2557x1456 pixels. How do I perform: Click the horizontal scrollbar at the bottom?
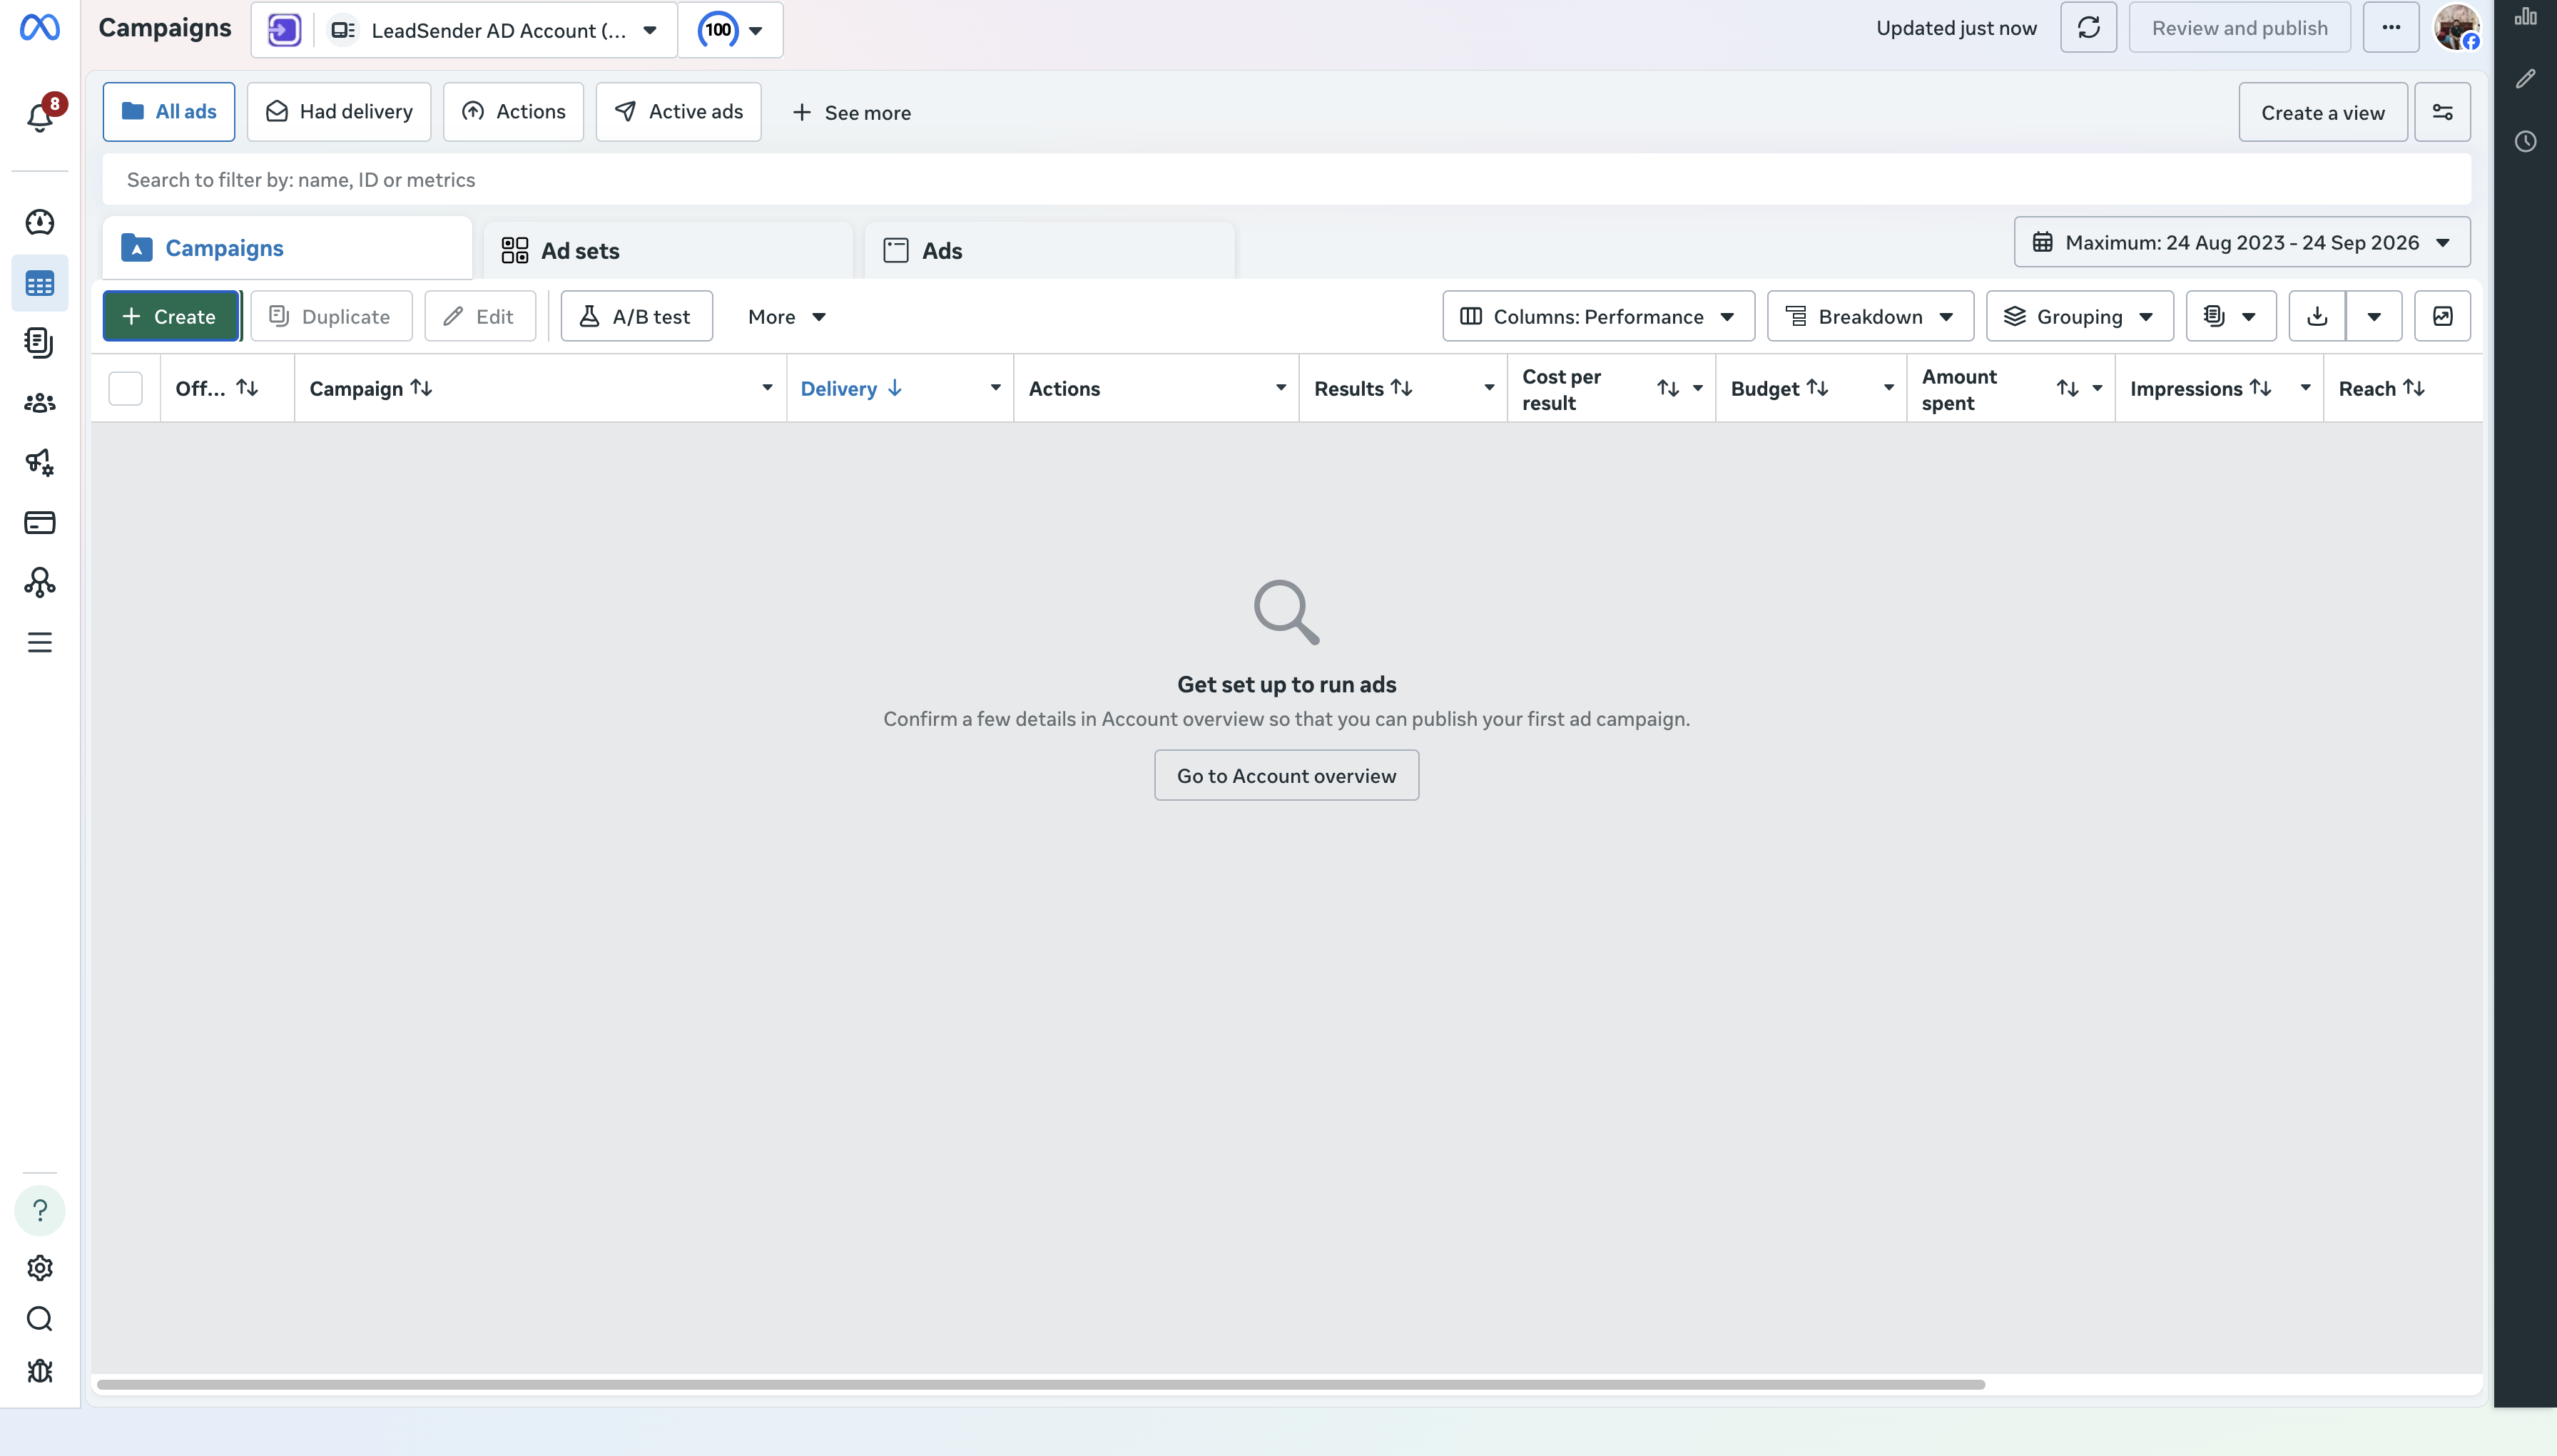tap(1040, 1384)
